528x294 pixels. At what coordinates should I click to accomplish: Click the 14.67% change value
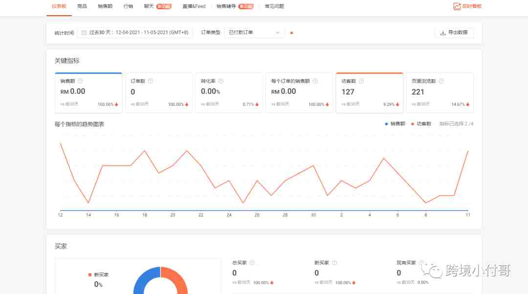tap(458, 104)
